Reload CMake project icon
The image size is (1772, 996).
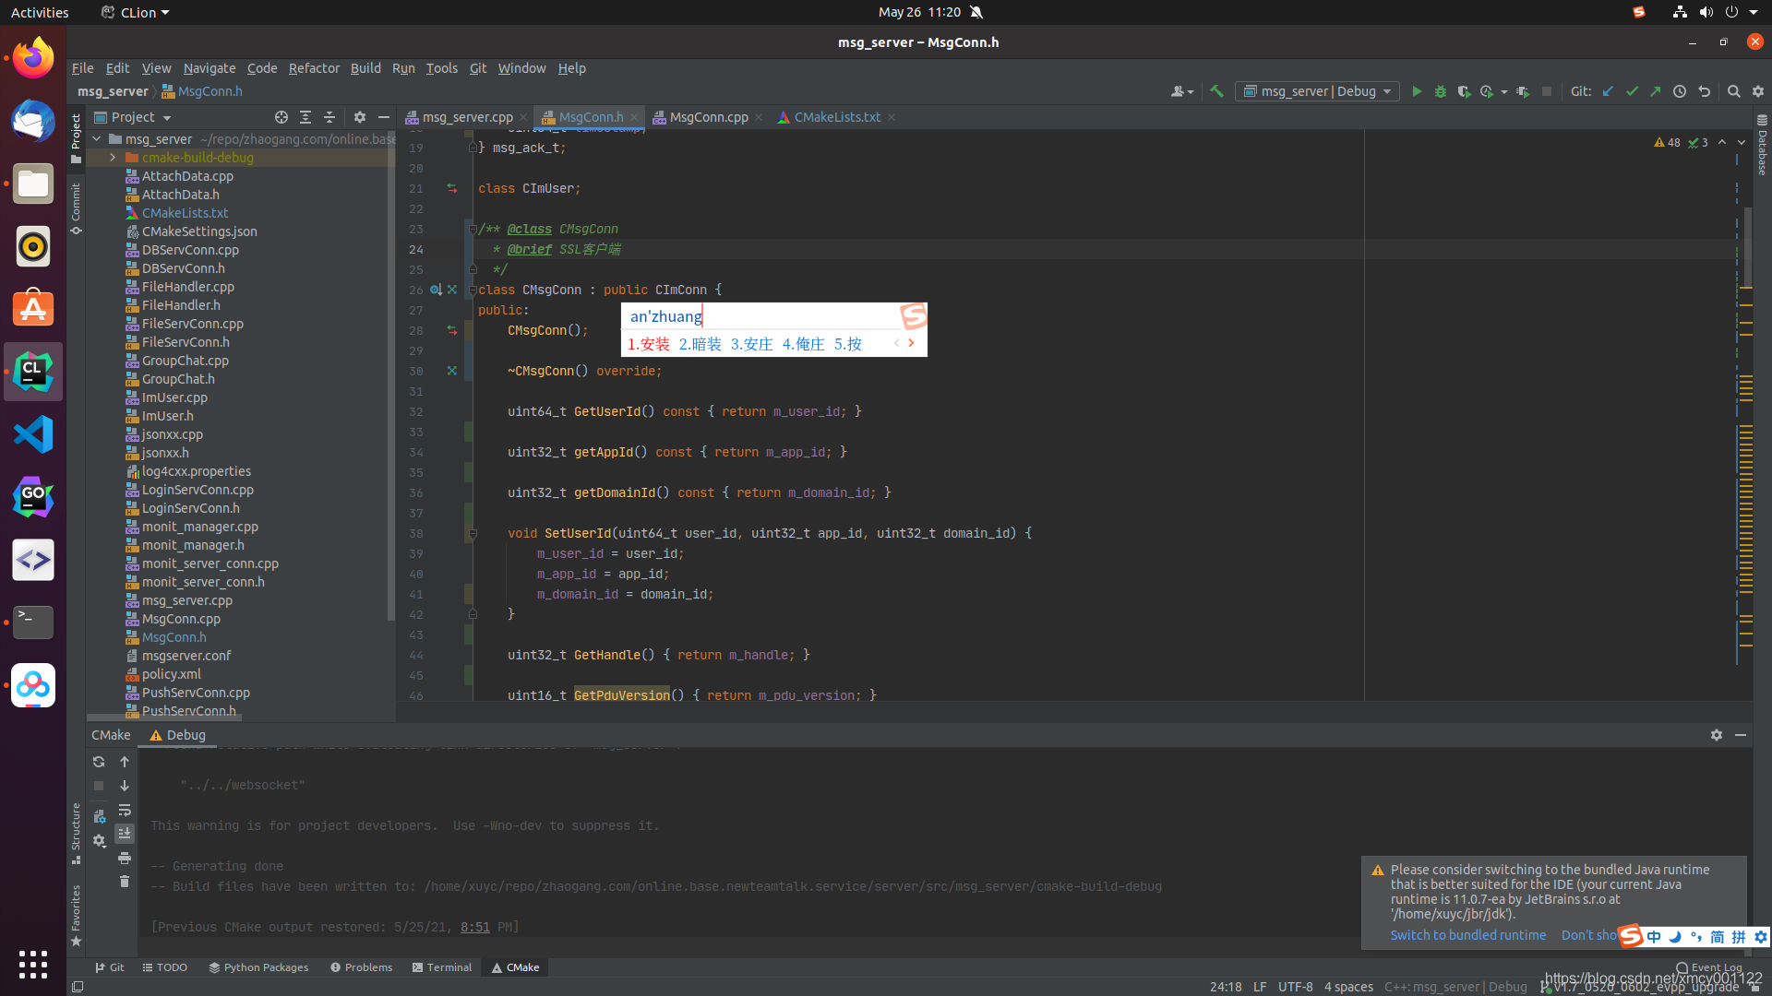(99, 762)
